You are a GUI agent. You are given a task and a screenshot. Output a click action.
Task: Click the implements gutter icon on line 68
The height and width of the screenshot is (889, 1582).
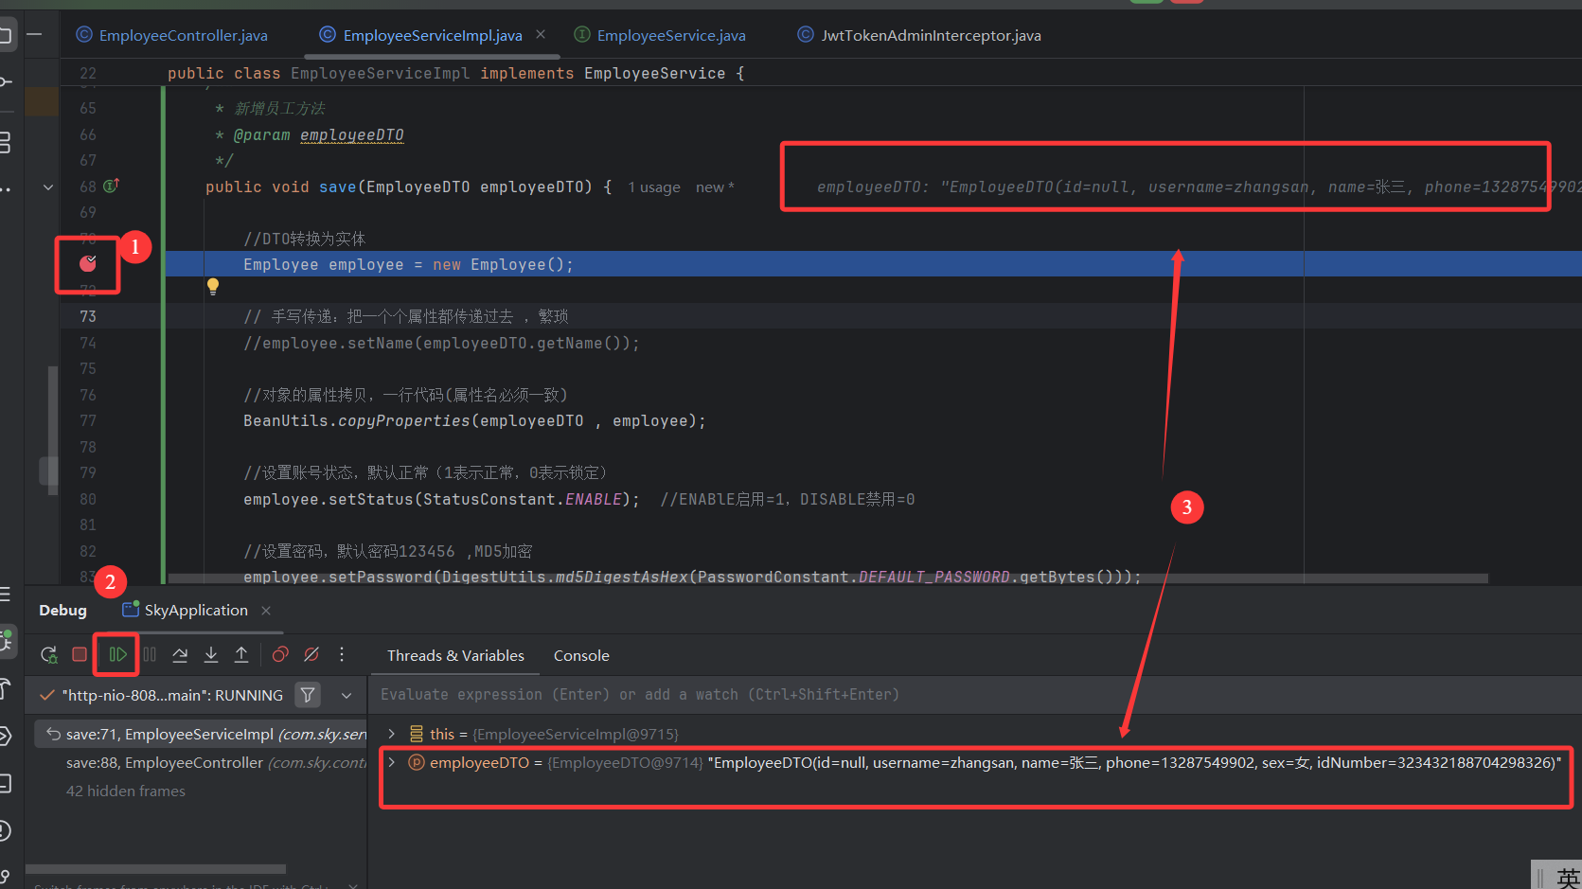[x=111, y=186]
